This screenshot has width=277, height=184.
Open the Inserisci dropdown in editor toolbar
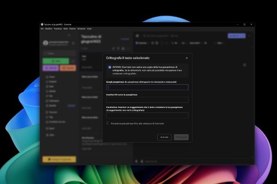point(142,43)
